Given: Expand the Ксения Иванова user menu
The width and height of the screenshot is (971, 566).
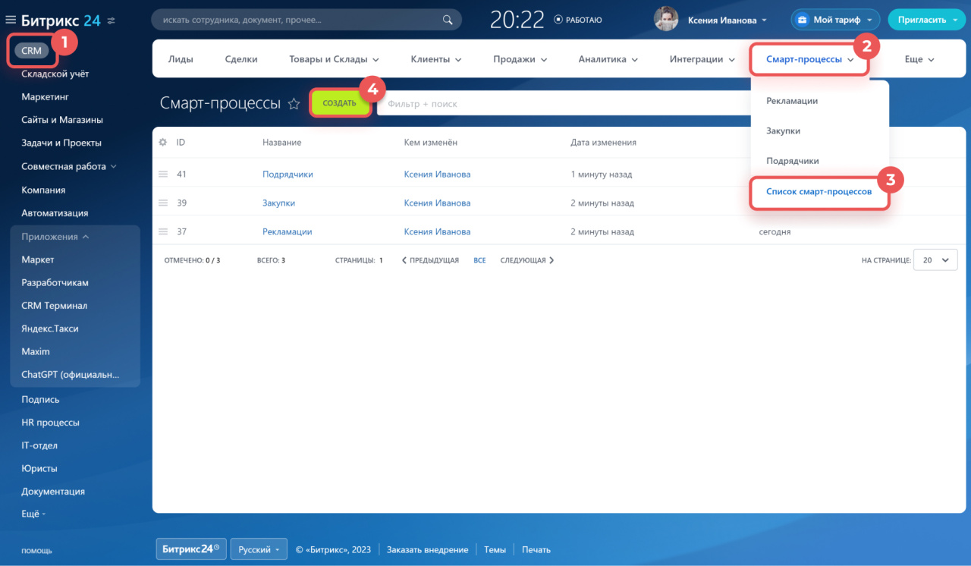Looking at the screenshot, I should point(727,20).
